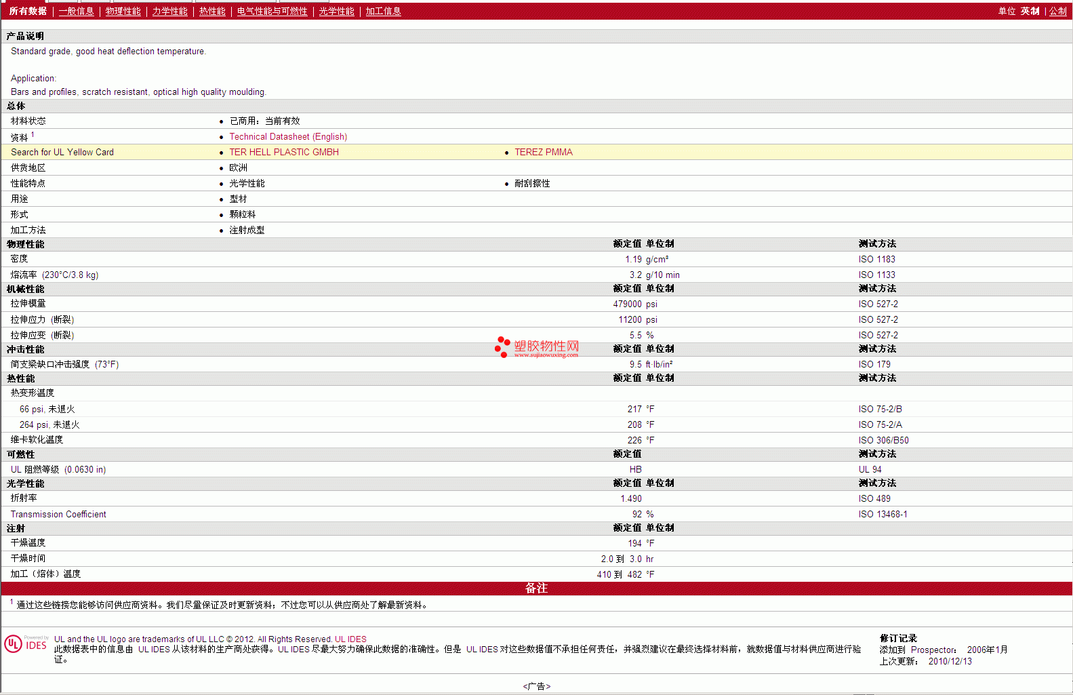Select 加工（熔体）温度 label
The image size is (1073, 695).
45,574
